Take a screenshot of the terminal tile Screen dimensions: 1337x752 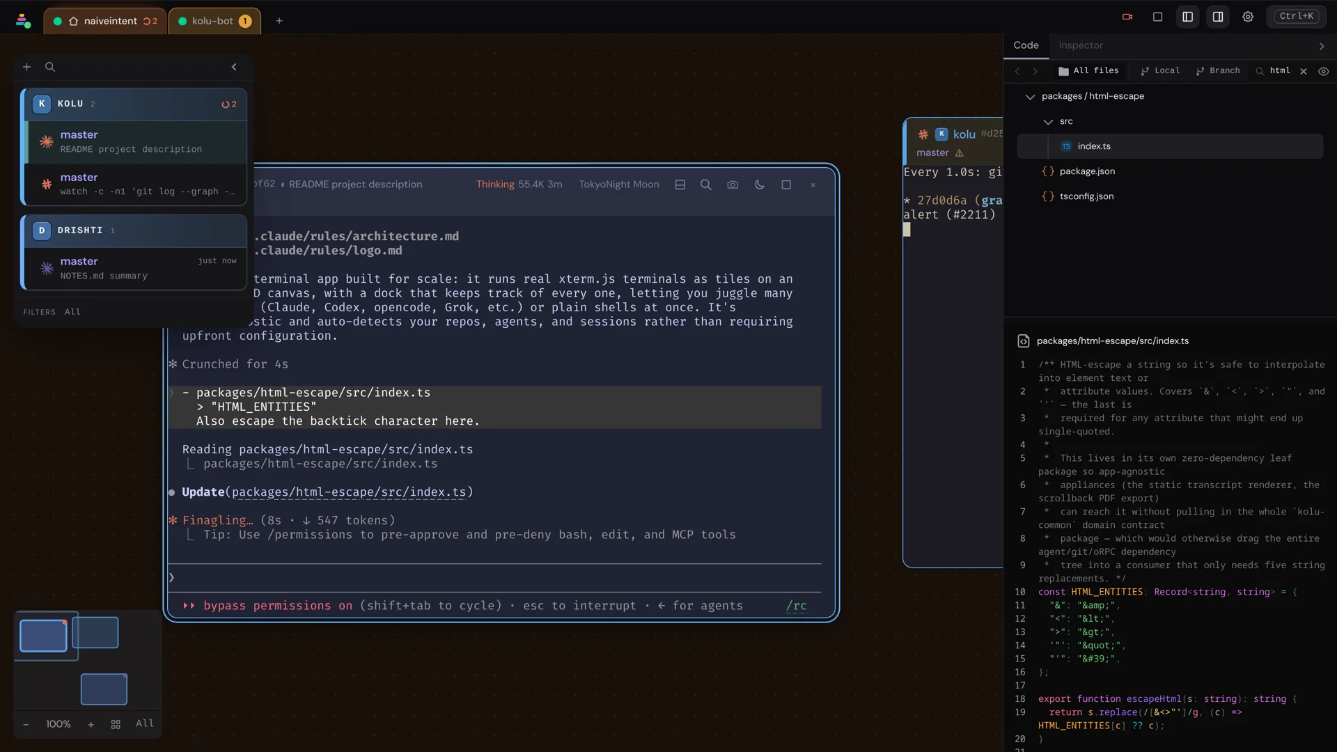click(733, 185)
